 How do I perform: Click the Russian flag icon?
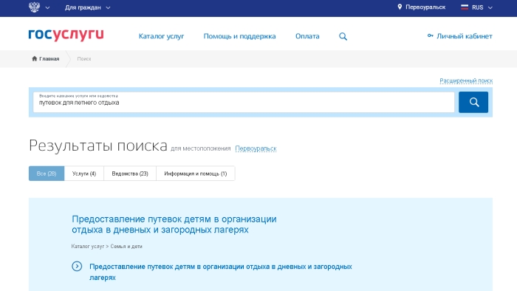pyautogui.click(x=465, y=7)
